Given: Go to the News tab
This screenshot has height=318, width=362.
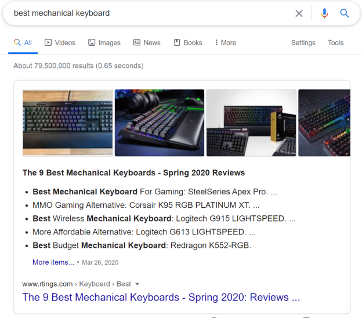Looking at the screenshot, I should click(x=147, y=42).
